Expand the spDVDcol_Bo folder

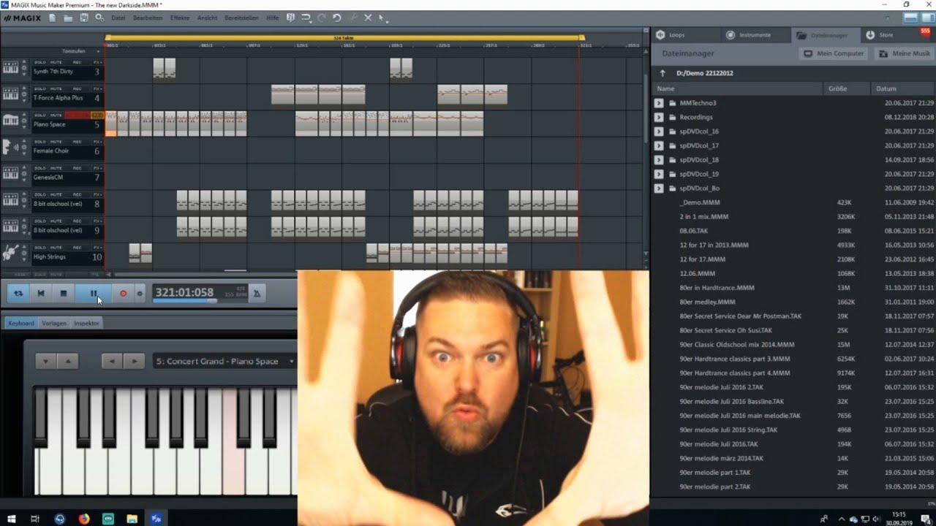point(659,188)
